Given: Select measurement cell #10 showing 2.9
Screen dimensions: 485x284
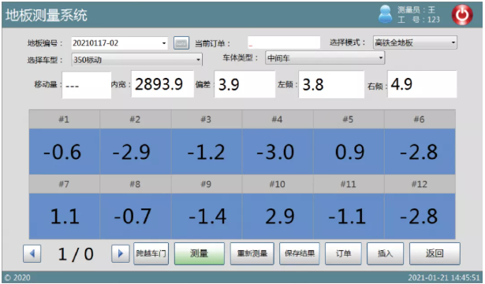Looking at the screenshot, I should pyautogui.click(x=278, y=216).
